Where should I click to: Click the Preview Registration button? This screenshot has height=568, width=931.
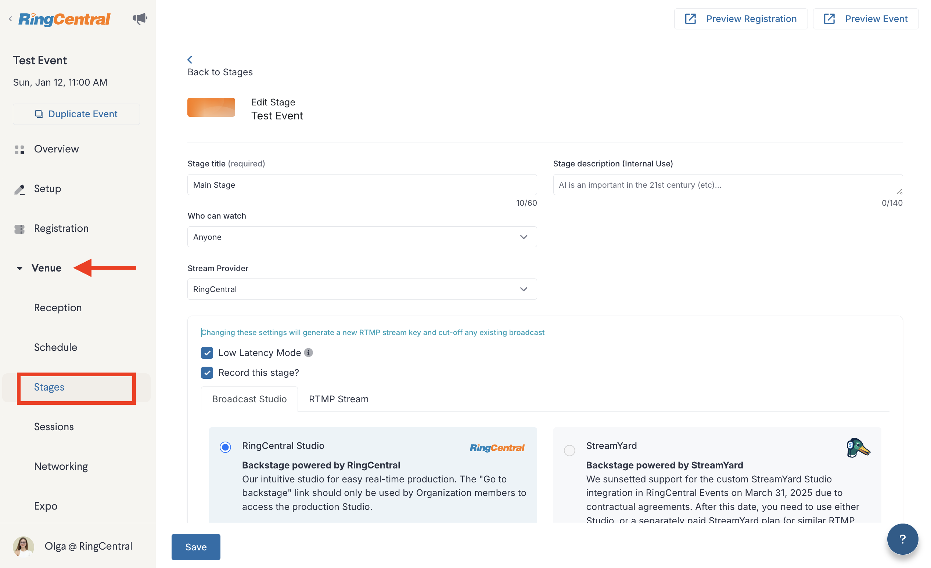point(741,19)
